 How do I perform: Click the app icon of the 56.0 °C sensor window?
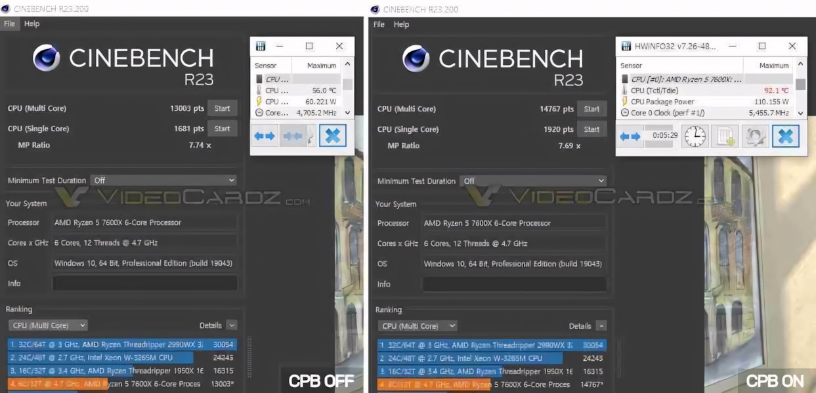pyautogui.click(x=261, y=47)
